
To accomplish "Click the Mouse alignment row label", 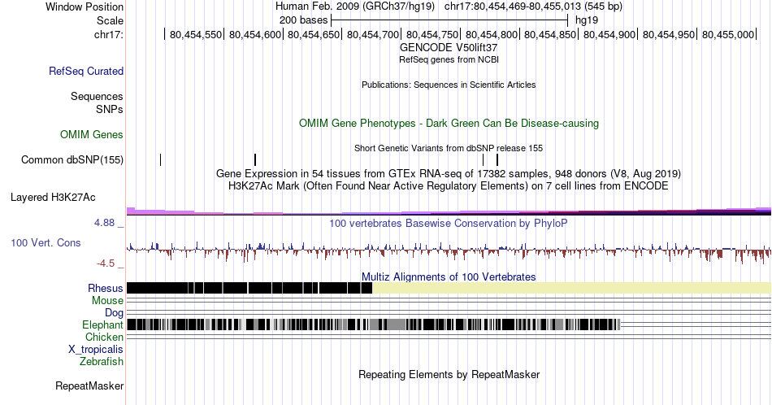I will (107, 301).
